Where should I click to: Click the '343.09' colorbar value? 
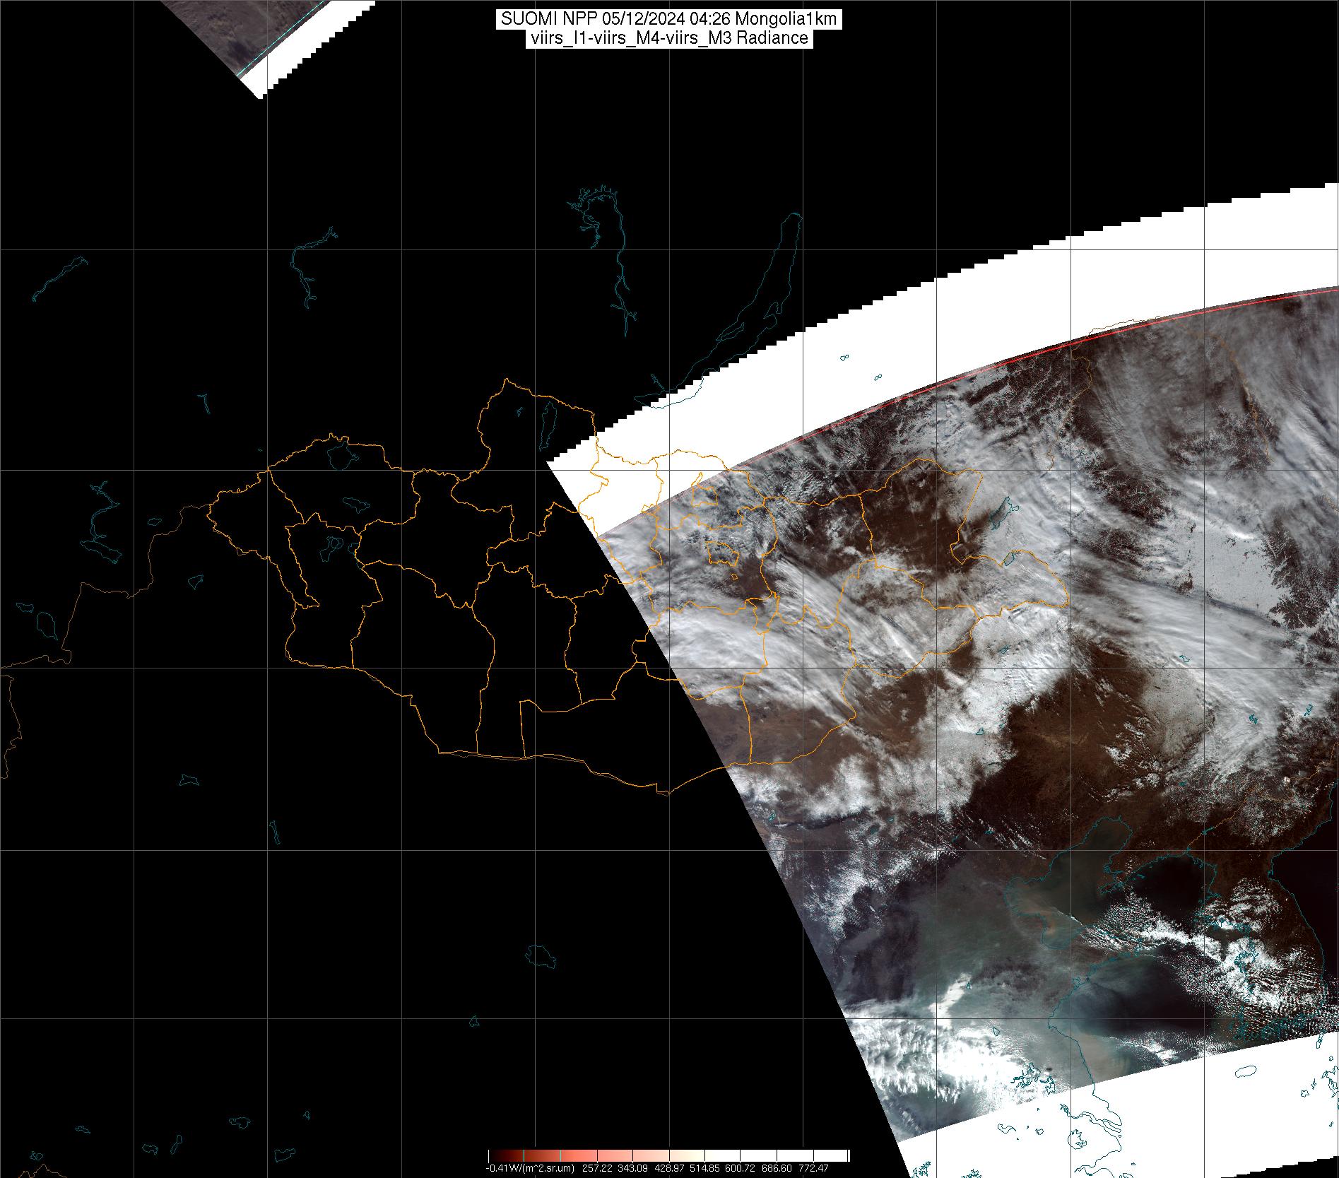tap(632, 1168)
